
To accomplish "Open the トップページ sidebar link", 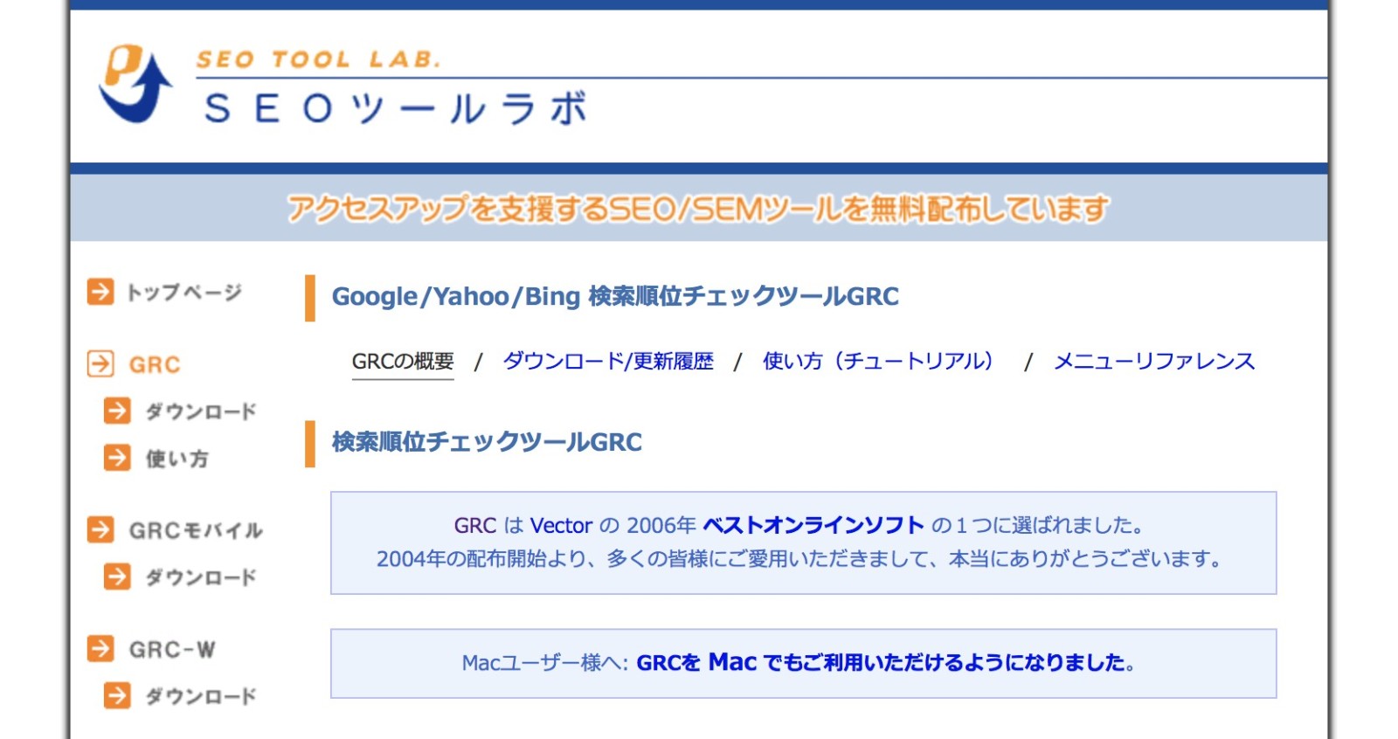I will click(184, 293).
